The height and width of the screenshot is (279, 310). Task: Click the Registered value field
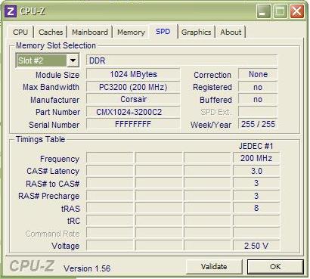[258, 87]
